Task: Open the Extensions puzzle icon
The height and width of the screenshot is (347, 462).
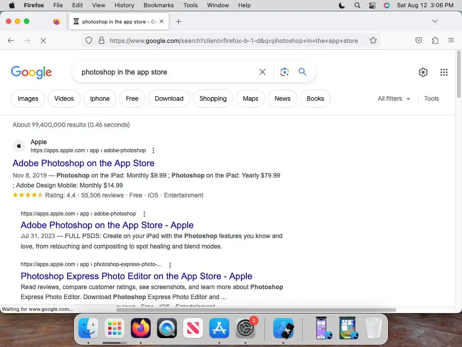Action: click(x=435, y=40)
